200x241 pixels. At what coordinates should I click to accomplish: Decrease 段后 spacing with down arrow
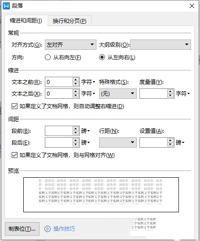click(76, 145)
